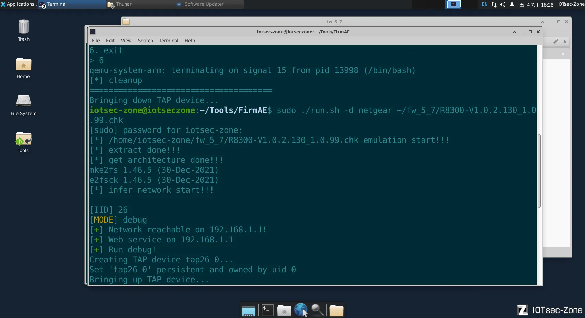Open the Trash desktop icon
This screenshot has height=318, width=585.
pyautogui.click(x=23, y=30)
